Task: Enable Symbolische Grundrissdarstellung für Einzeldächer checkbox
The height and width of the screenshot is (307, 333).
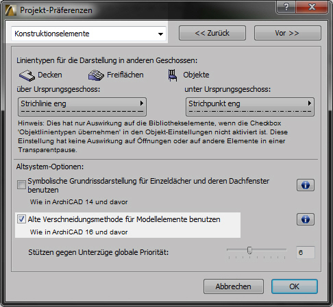Action: [x=21, y=184]
